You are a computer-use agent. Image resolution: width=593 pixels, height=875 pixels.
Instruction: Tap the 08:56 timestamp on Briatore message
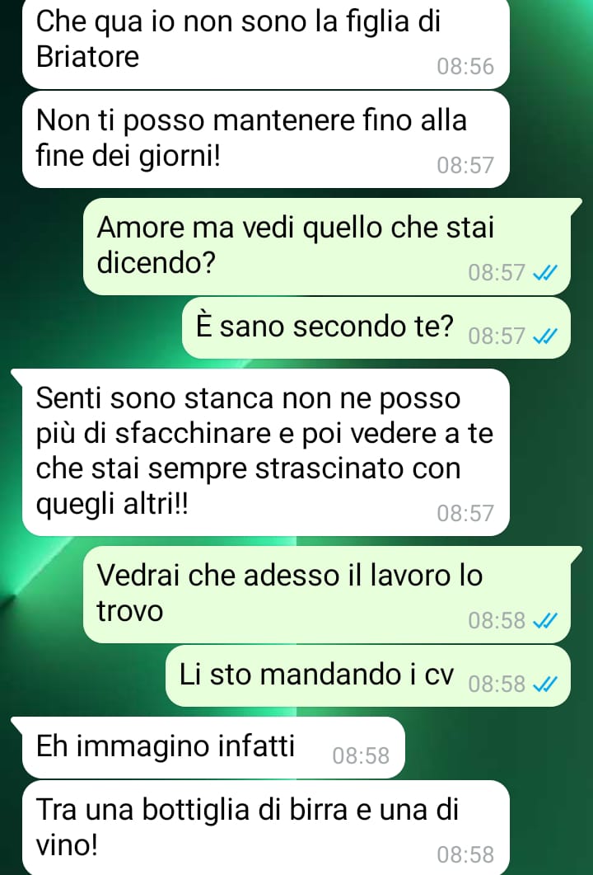[465, 67]
